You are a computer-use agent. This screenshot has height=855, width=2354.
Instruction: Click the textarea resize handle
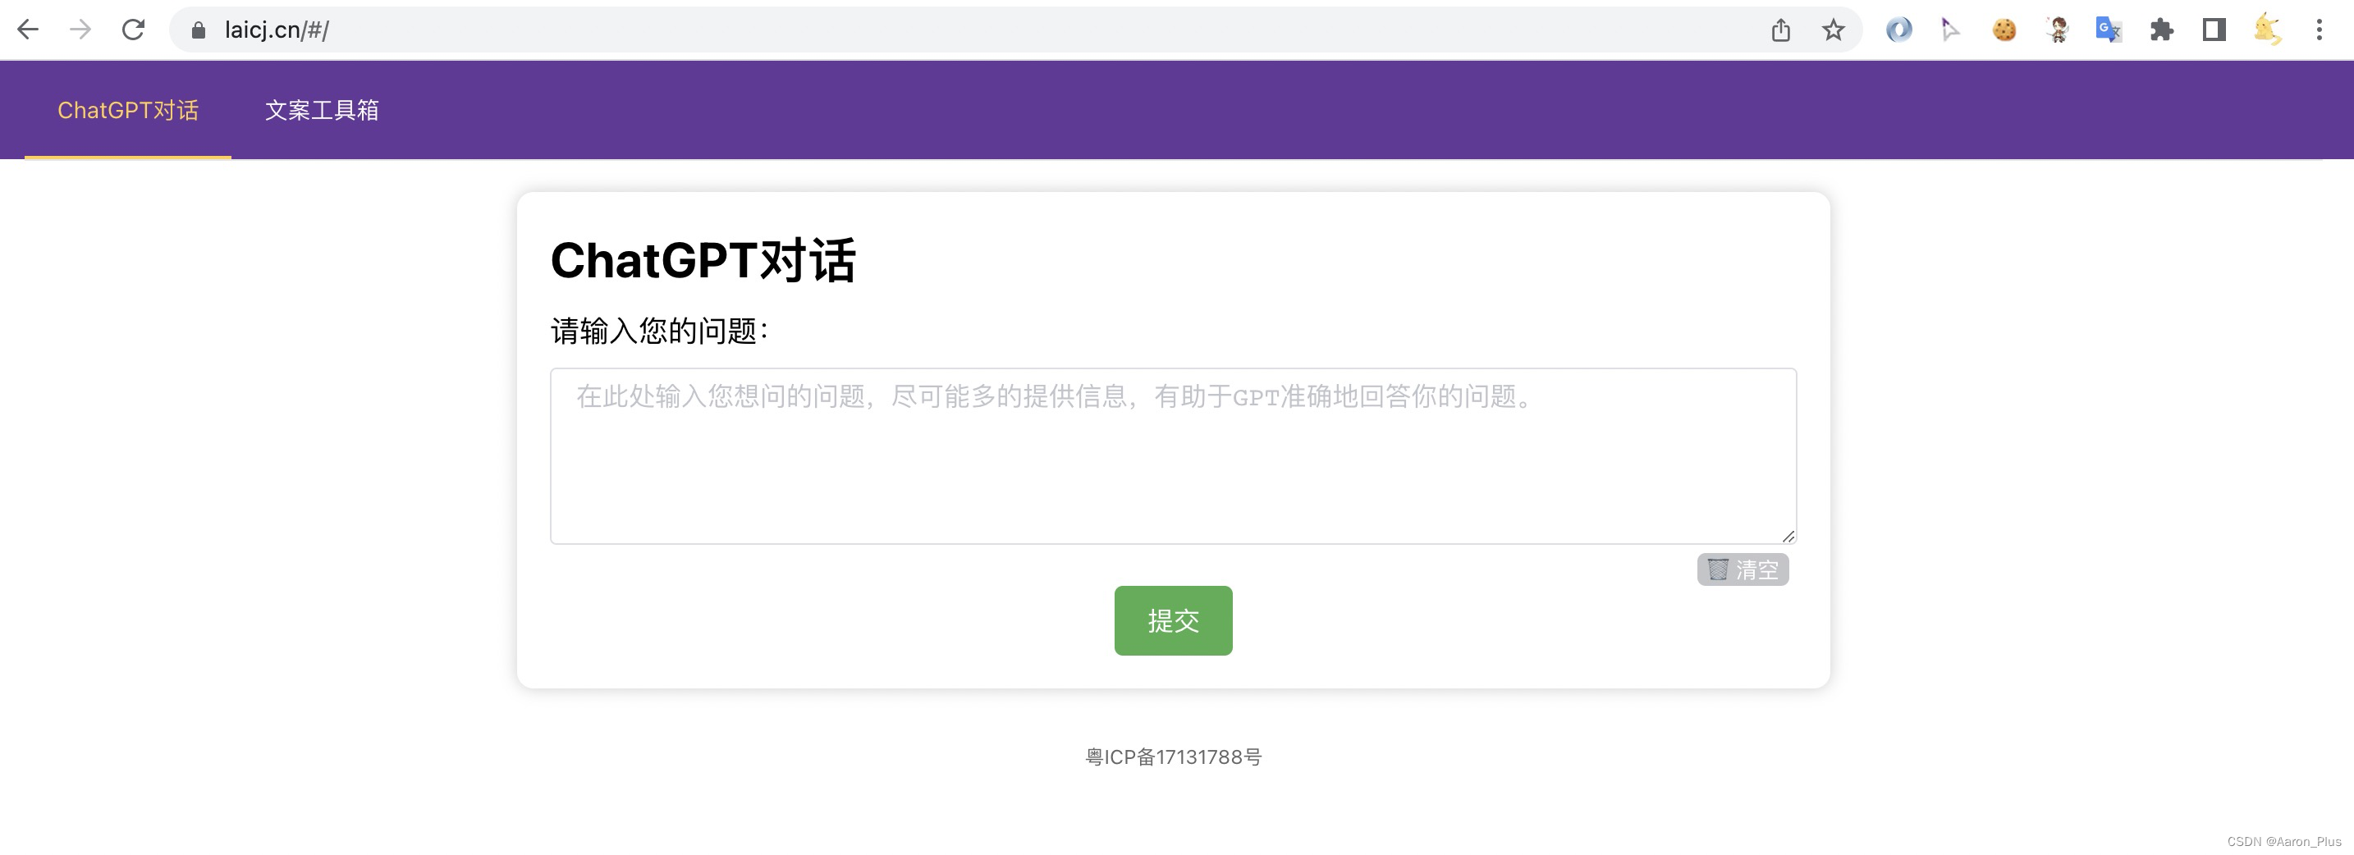click(x=1788, y=536)
